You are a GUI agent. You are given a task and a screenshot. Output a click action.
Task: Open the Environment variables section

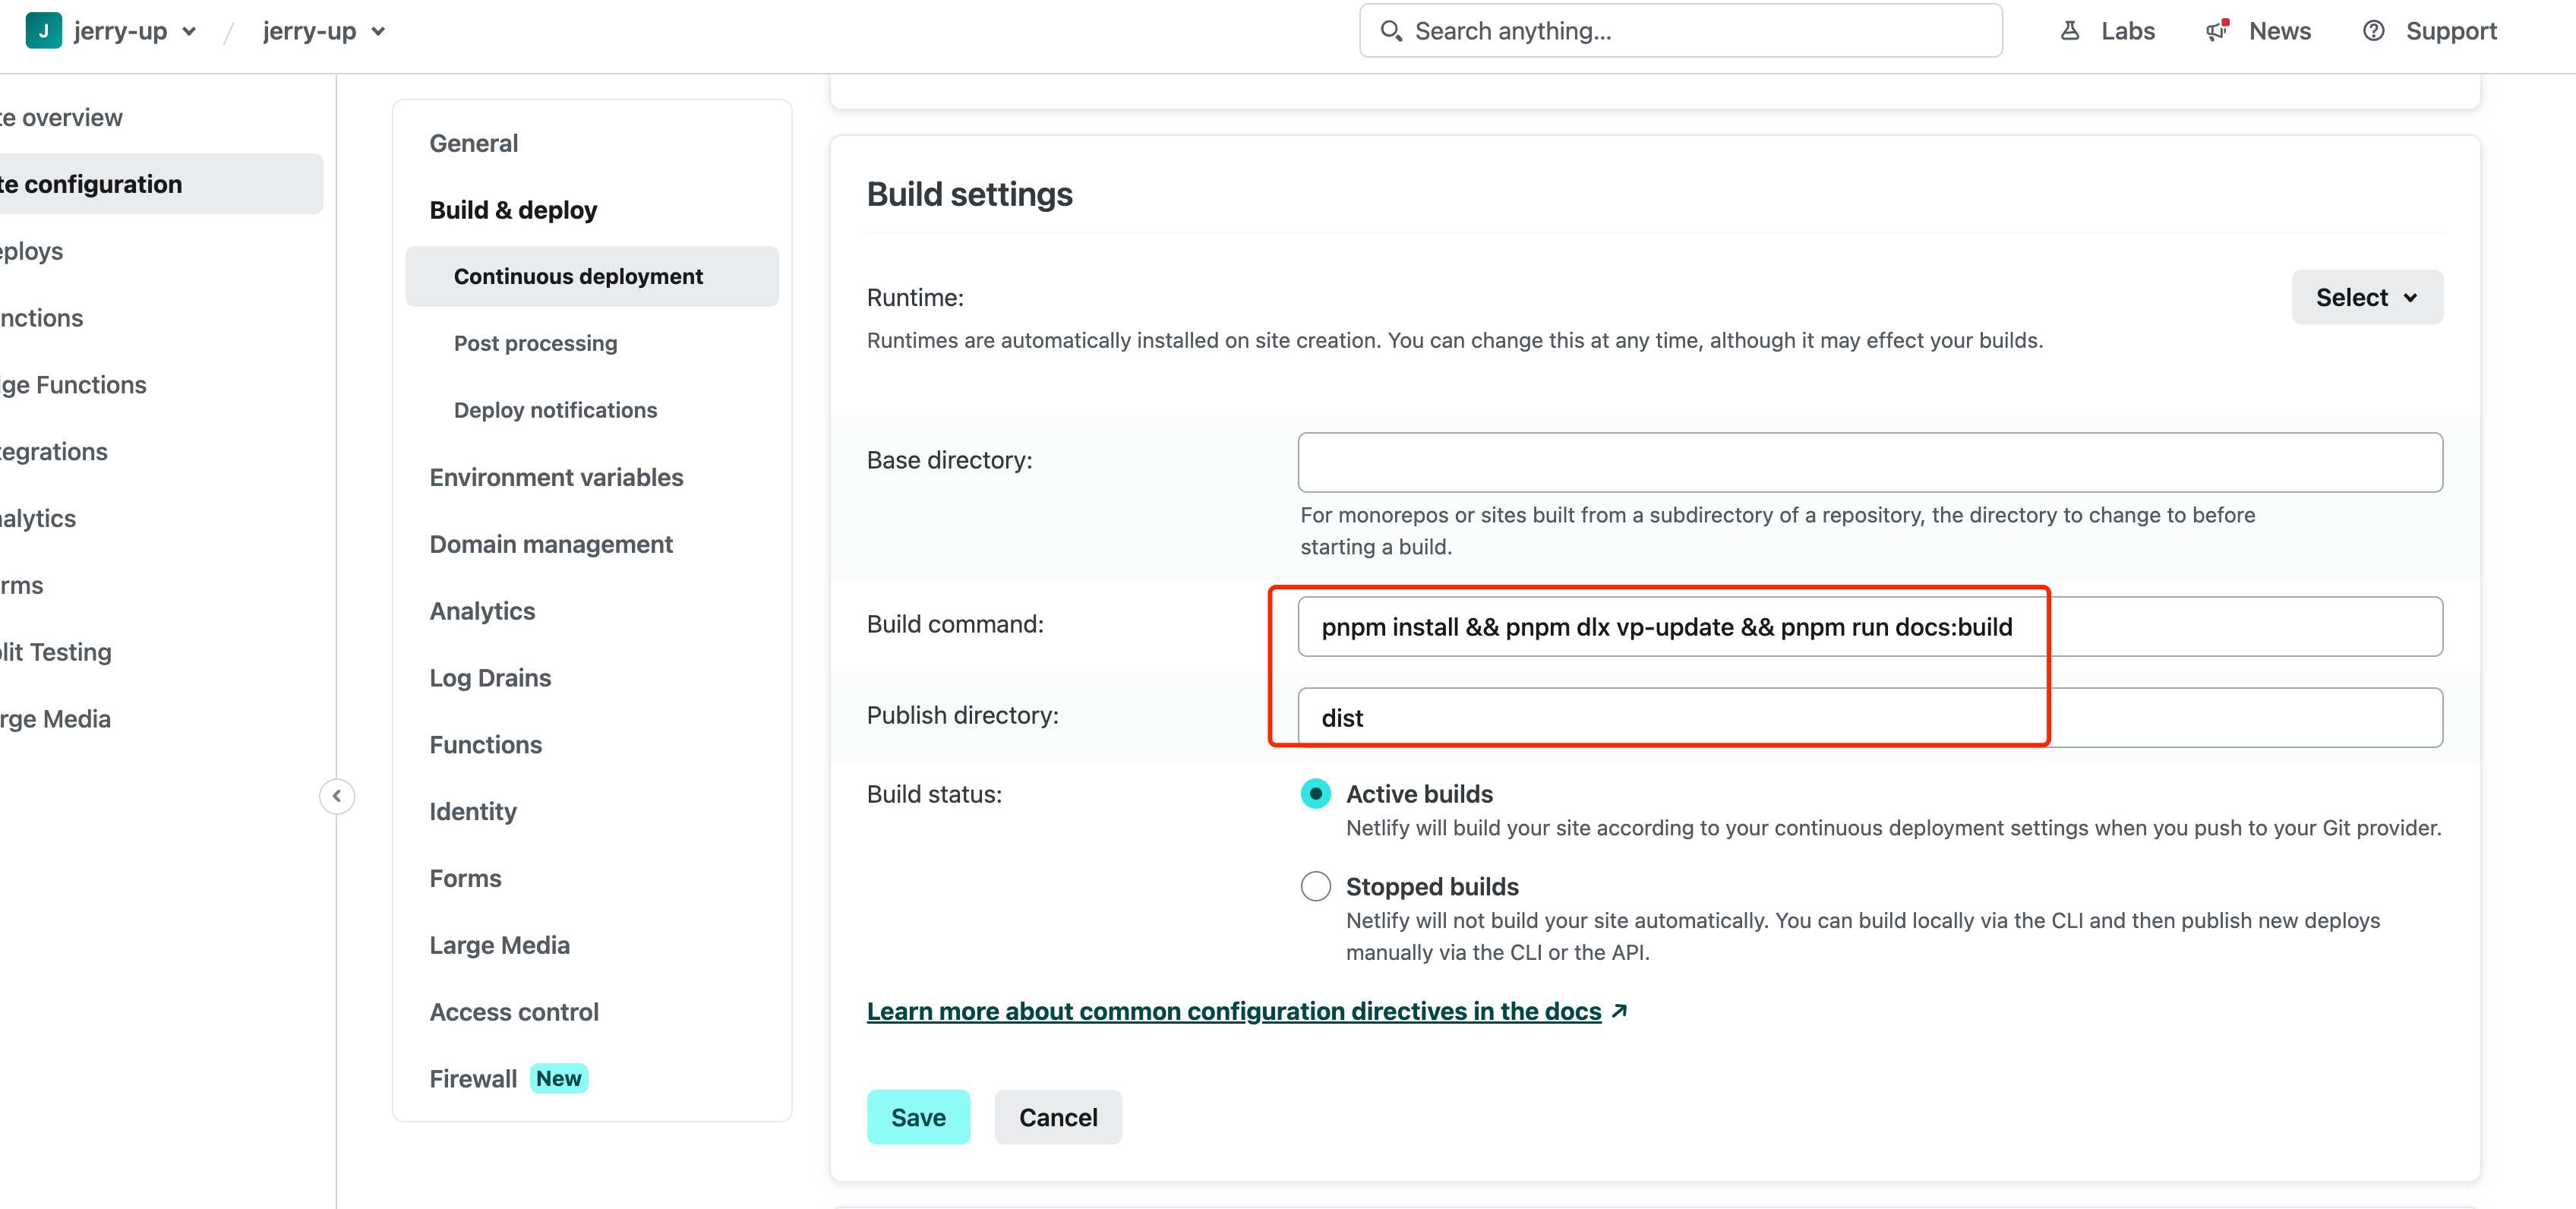(x=556, y=477)
